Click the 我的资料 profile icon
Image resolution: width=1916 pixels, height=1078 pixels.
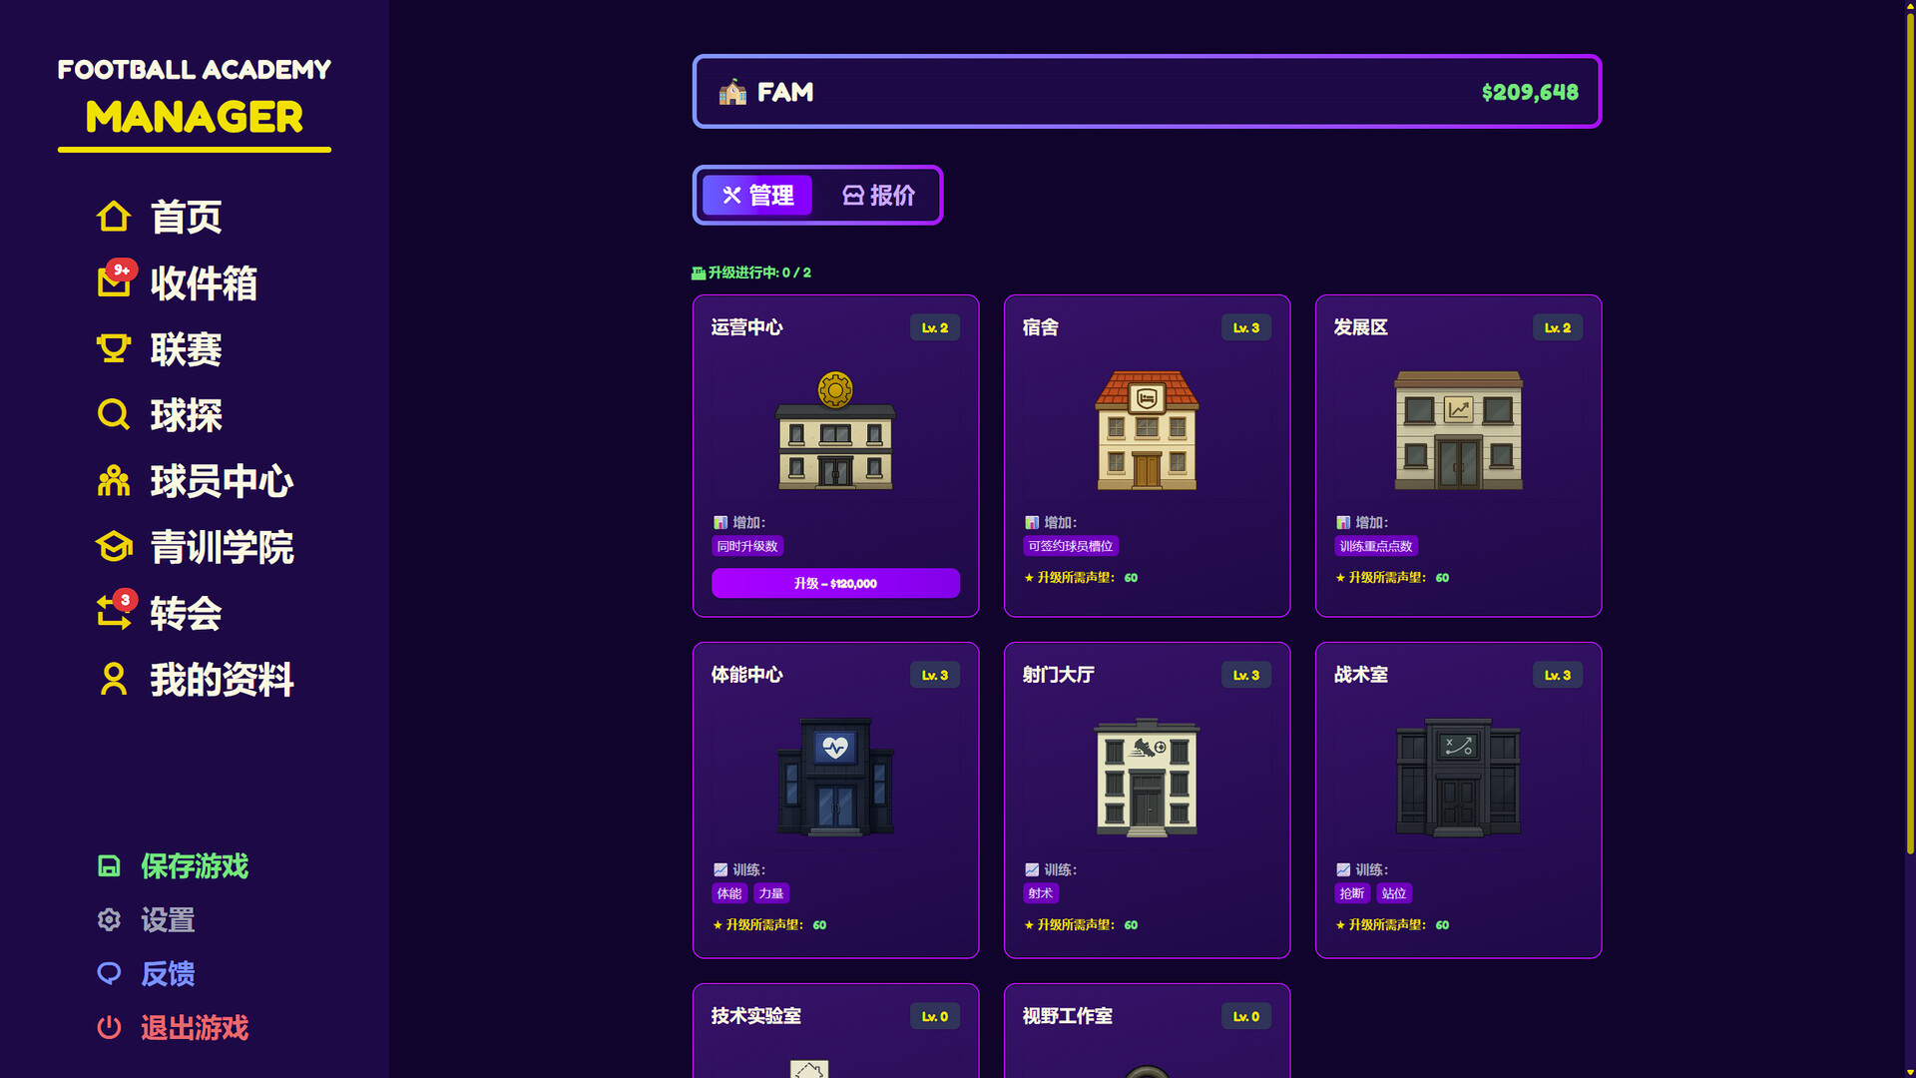(114, 679)
